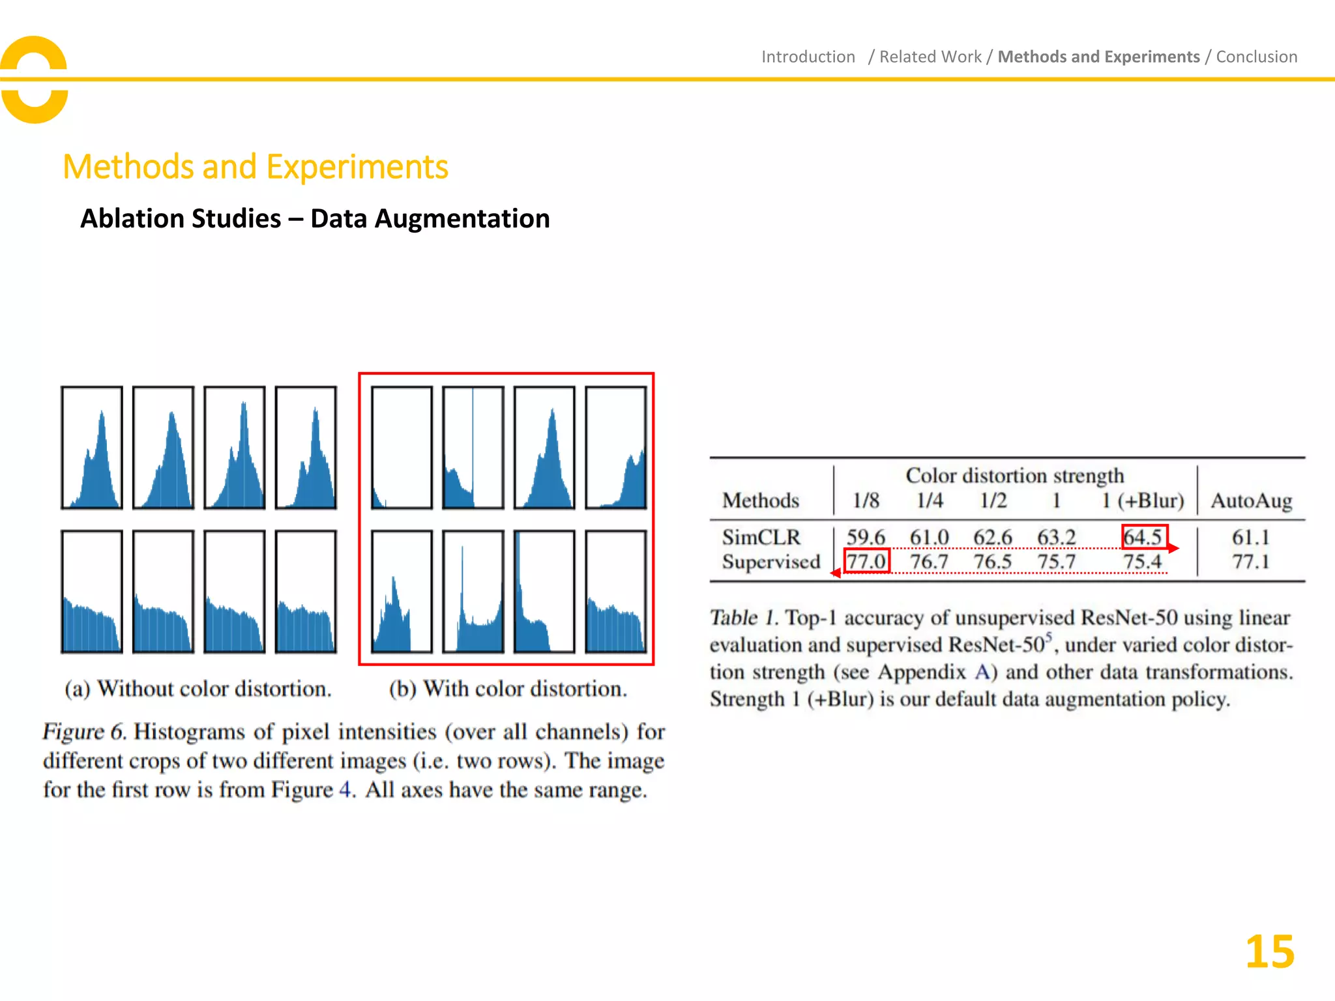Click bottom-right histogram inside the red box
Screen dimensions: 1335x1001
(615, 592)
